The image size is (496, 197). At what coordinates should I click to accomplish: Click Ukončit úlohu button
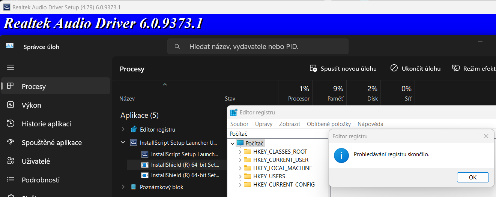415,68
